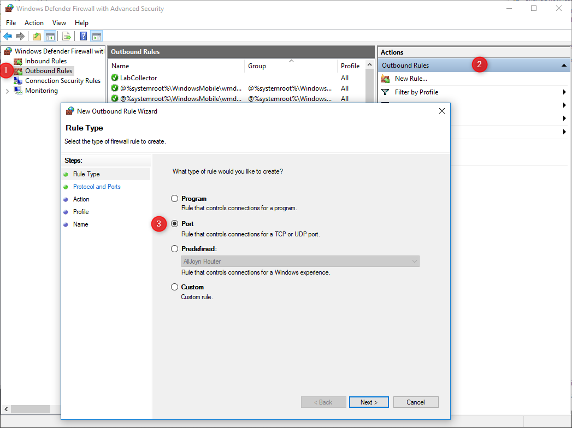This screenshot has height=428, width=572.
Task: Select the Custom rule type radio button
Action: (175, 287)
